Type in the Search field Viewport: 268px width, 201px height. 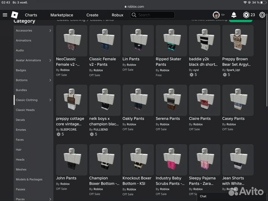click(x=154, y=15)
